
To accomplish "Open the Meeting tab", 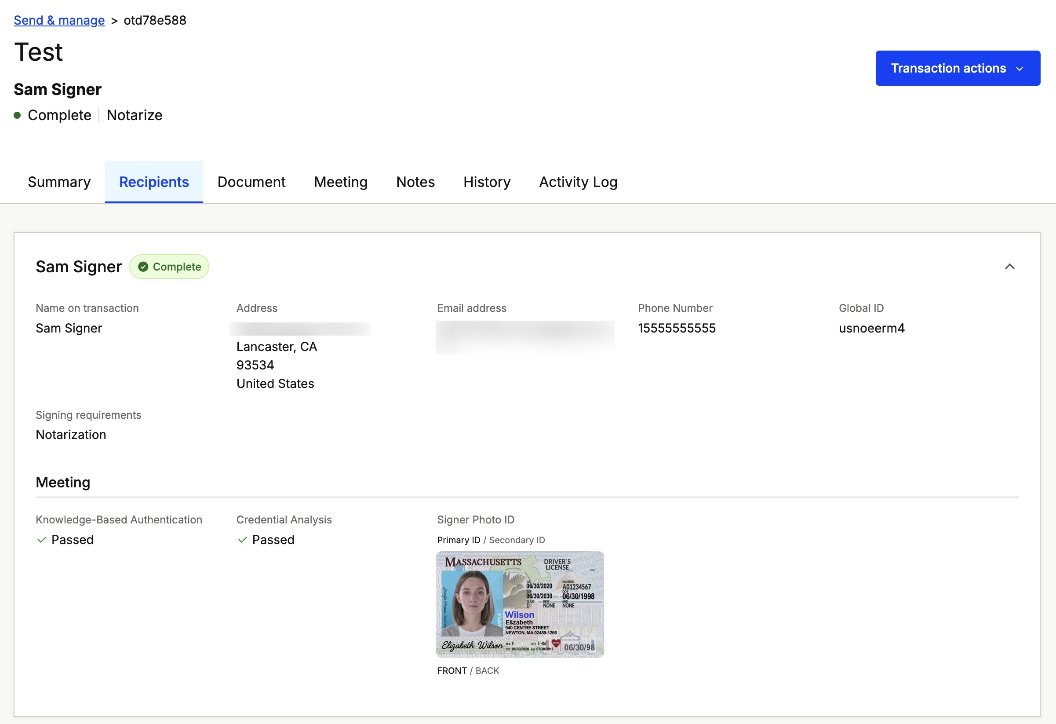I will (x=341, y=182).
